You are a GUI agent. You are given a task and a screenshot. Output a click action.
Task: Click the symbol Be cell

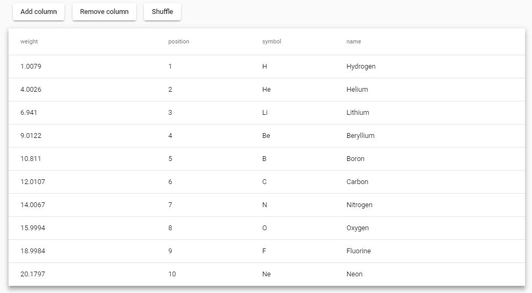coord(266,136)
